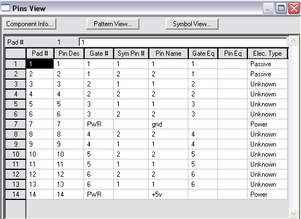Select the Pin Des column header
This screenshot has width=301, height=219.
(69, 53)
